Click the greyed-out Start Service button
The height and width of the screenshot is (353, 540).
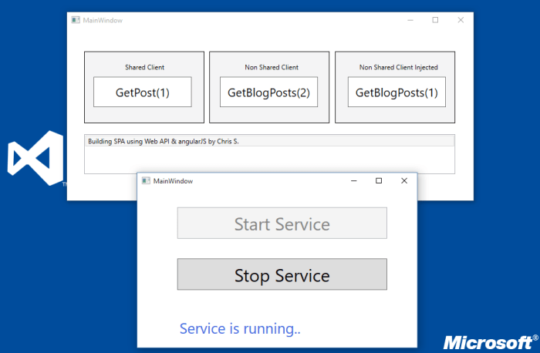click(x=282, y=224)
